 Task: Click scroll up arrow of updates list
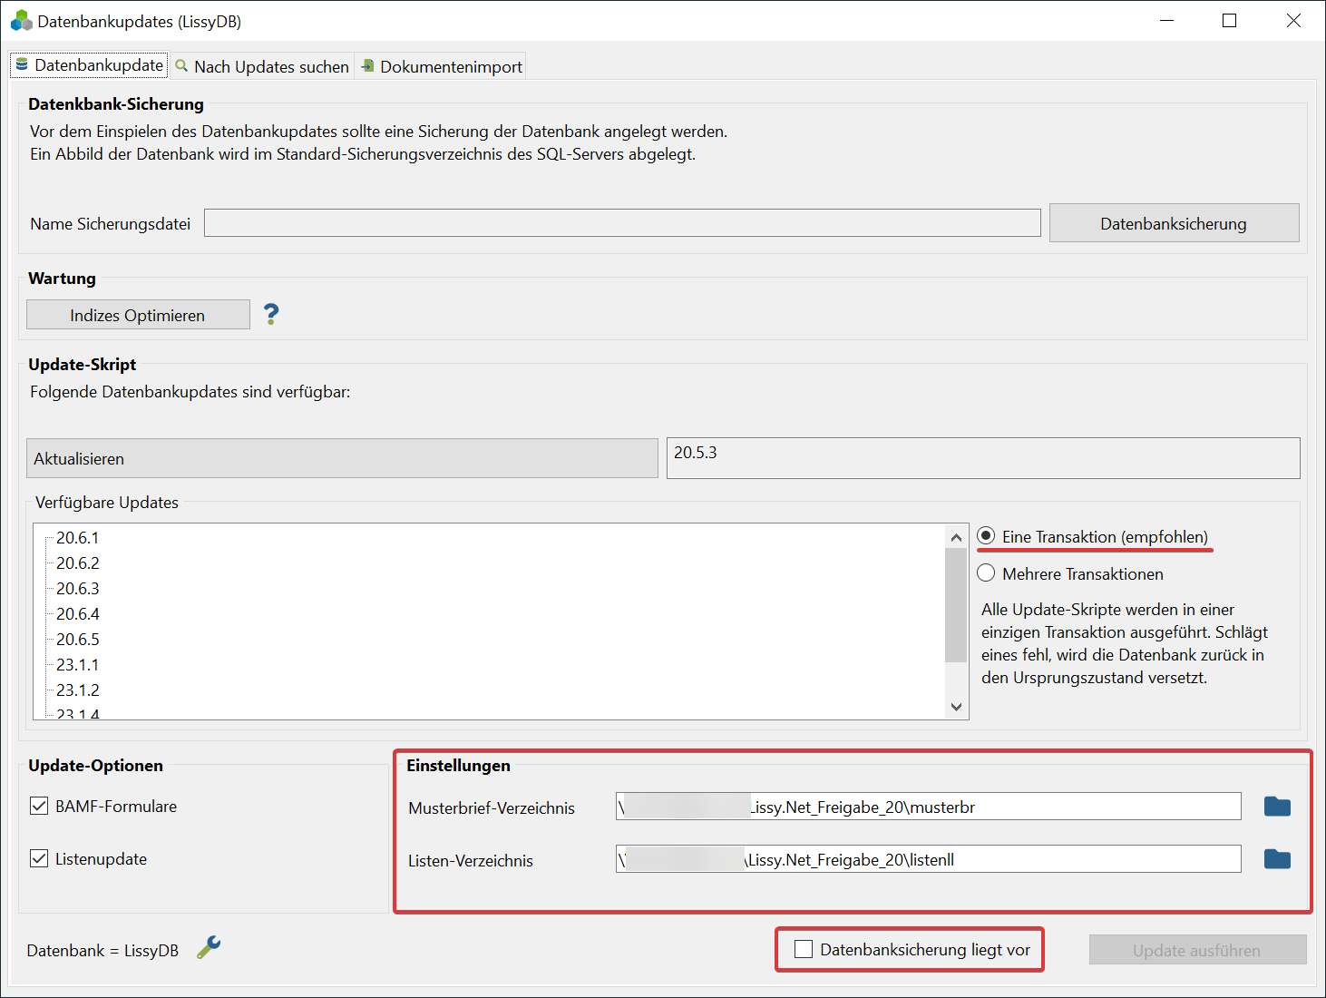pos(956,537)
